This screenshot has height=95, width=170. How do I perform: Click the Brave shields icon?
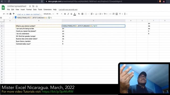tap(160, 1)
